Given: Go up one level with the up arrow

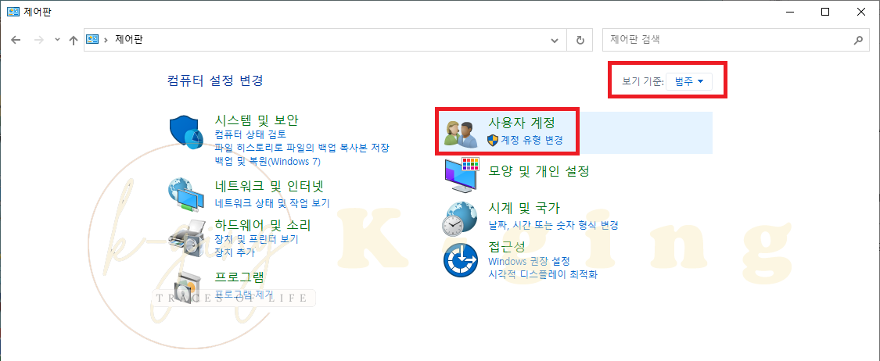Looking at the screenshot, I should click(x=73, y=41).
